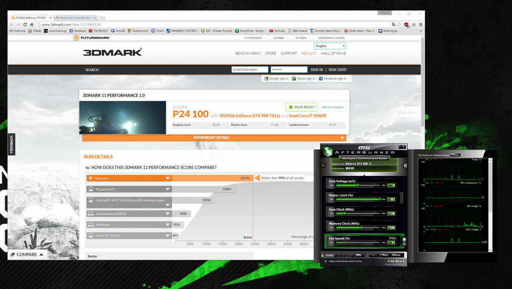Switch to the second Chrome tab
The width and height of the screenshot is (512, 289).
[x=75, y=18]
